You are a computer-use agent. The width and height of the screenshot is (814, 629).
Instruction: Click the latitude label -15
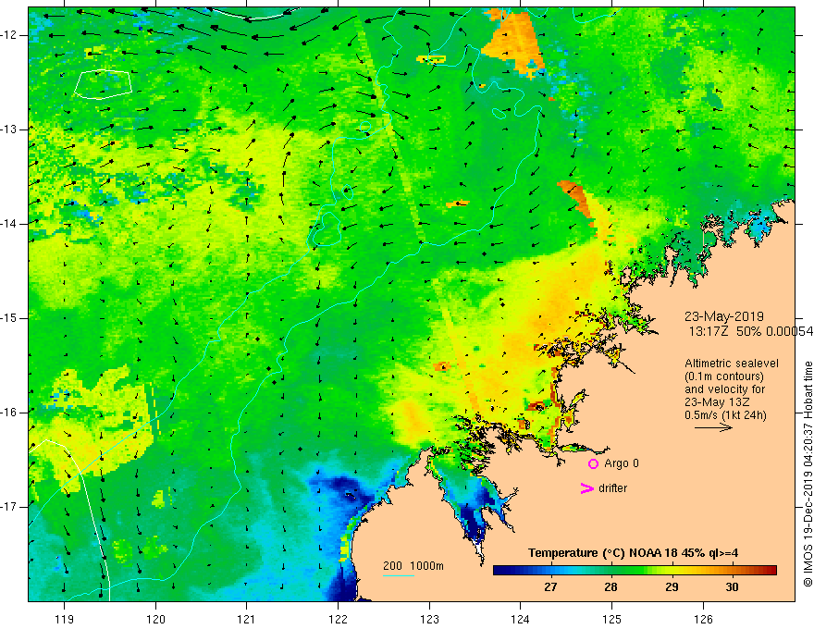click(x=9, y=317)
